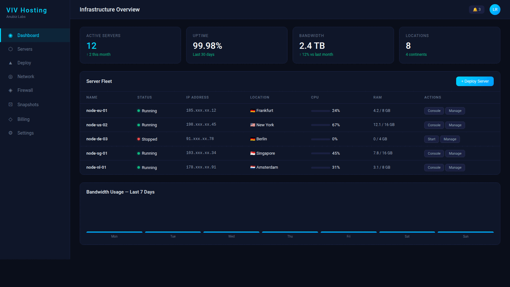Open the Settings gear icon
The image size is (510, 287).
coord(11,133)
